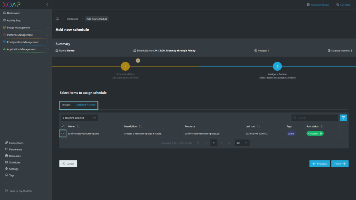Toggle the select-all header checkbox
Image resolution: width=356 pixels, height=200 pixels.
click(x=63, y=126)
